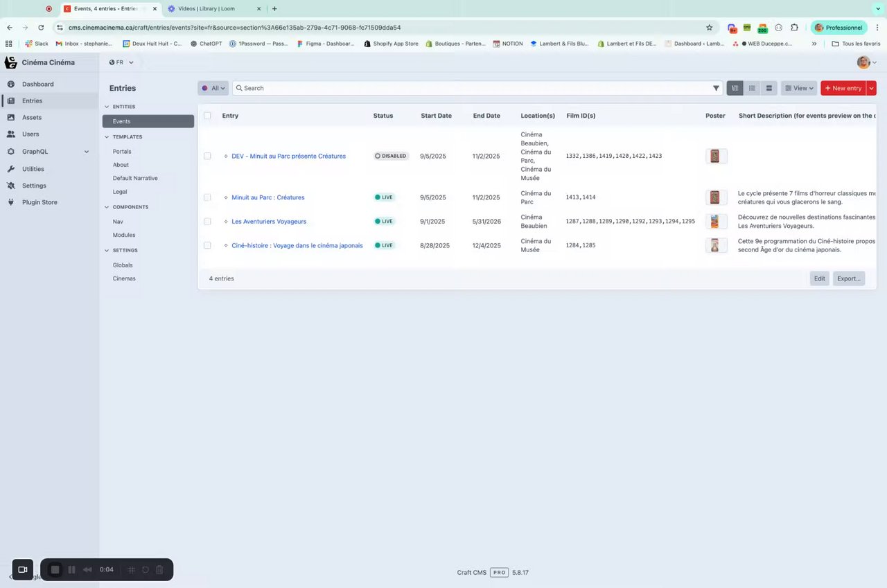The width and height of the screenshot is (887, 588).
Task: Restart the Loom recording
Action: click(x=146, y=569)
